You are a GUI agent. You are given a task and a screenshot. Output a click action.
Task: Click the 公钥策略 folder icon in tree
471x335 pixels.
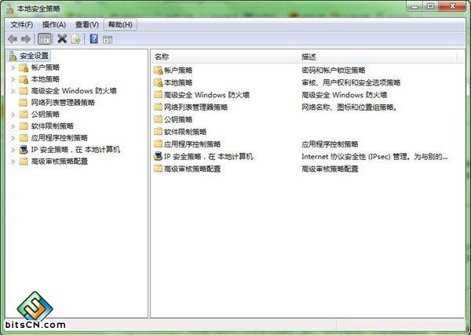[24, 115]
